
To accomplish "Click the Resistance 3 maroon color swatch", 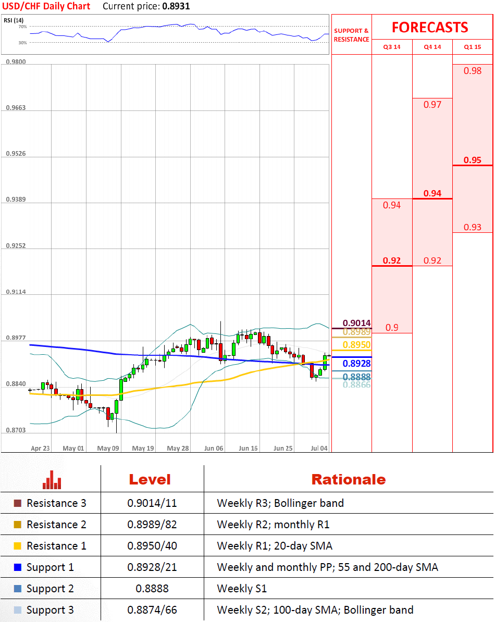I will 17,503.
